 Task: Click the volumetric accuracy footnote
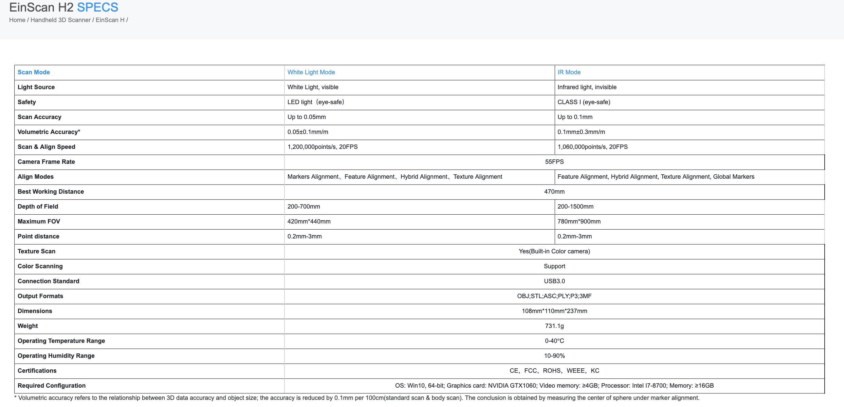357,398
